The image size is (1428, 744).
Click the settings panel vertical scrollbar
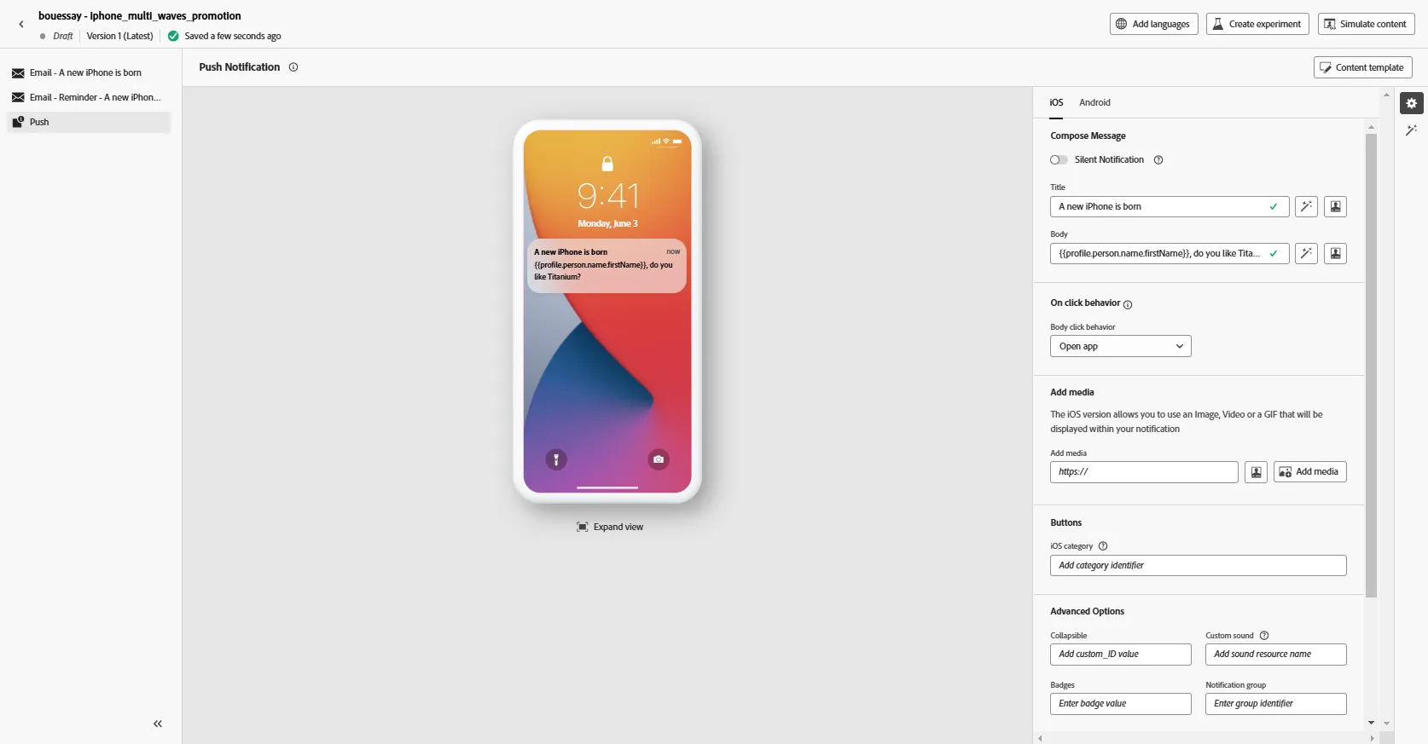pos(1371,366)
